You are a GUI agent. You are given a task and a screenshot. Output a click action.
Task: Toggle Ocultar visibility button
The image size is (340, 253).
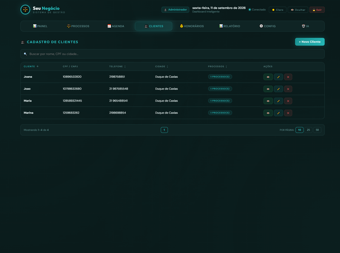(298, 10)
